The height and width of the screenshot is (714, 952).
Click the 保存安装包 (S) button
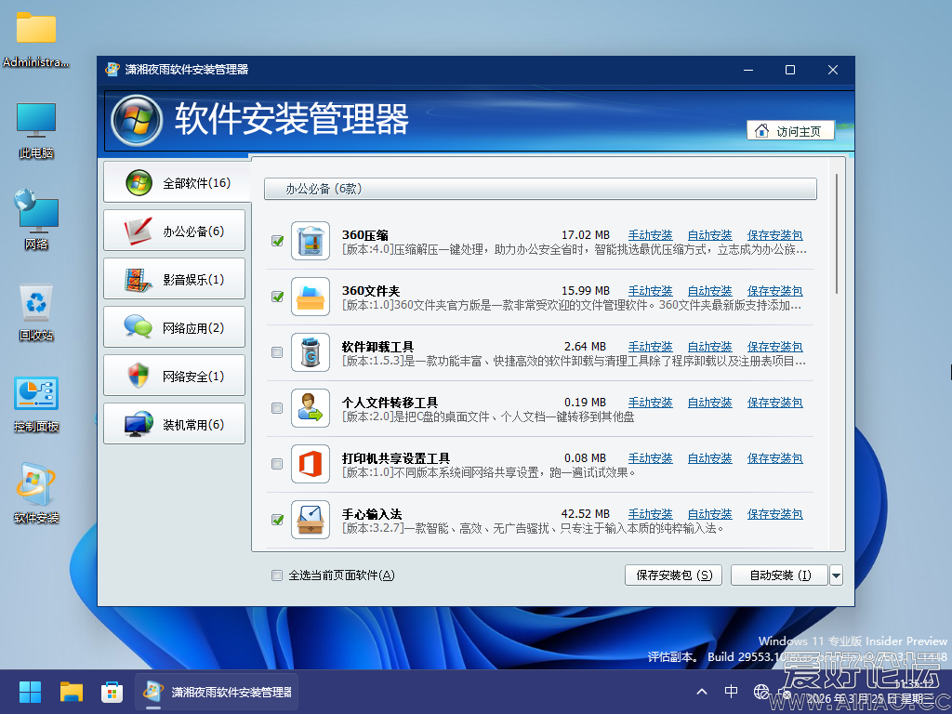pos(673,575)
